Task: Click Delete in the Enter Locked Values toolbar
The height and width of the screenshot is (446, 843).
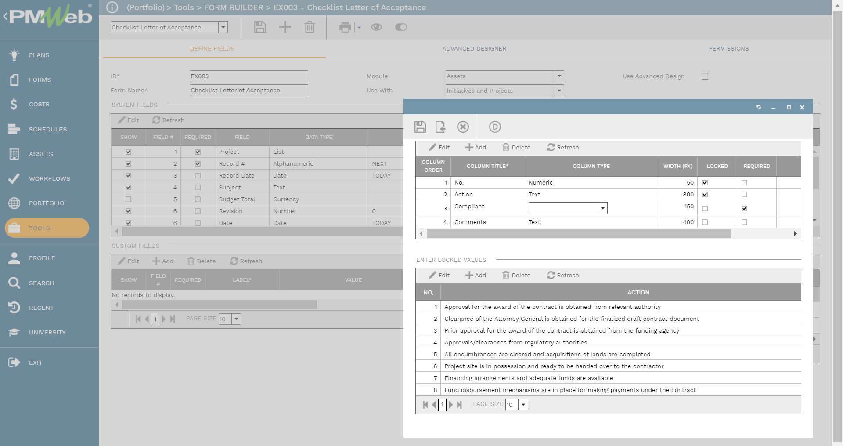Action: point(516,276)
